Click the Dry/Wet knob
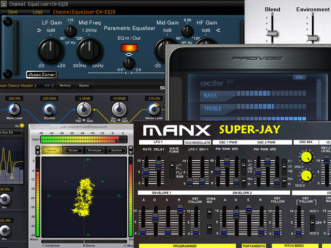The width and height of the screenshot is (331, 248). click(49, 110)
